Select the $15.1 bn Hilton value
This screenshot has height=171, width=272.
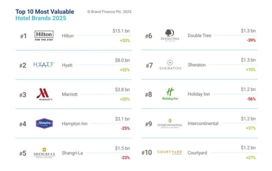[x=121, y=31]
